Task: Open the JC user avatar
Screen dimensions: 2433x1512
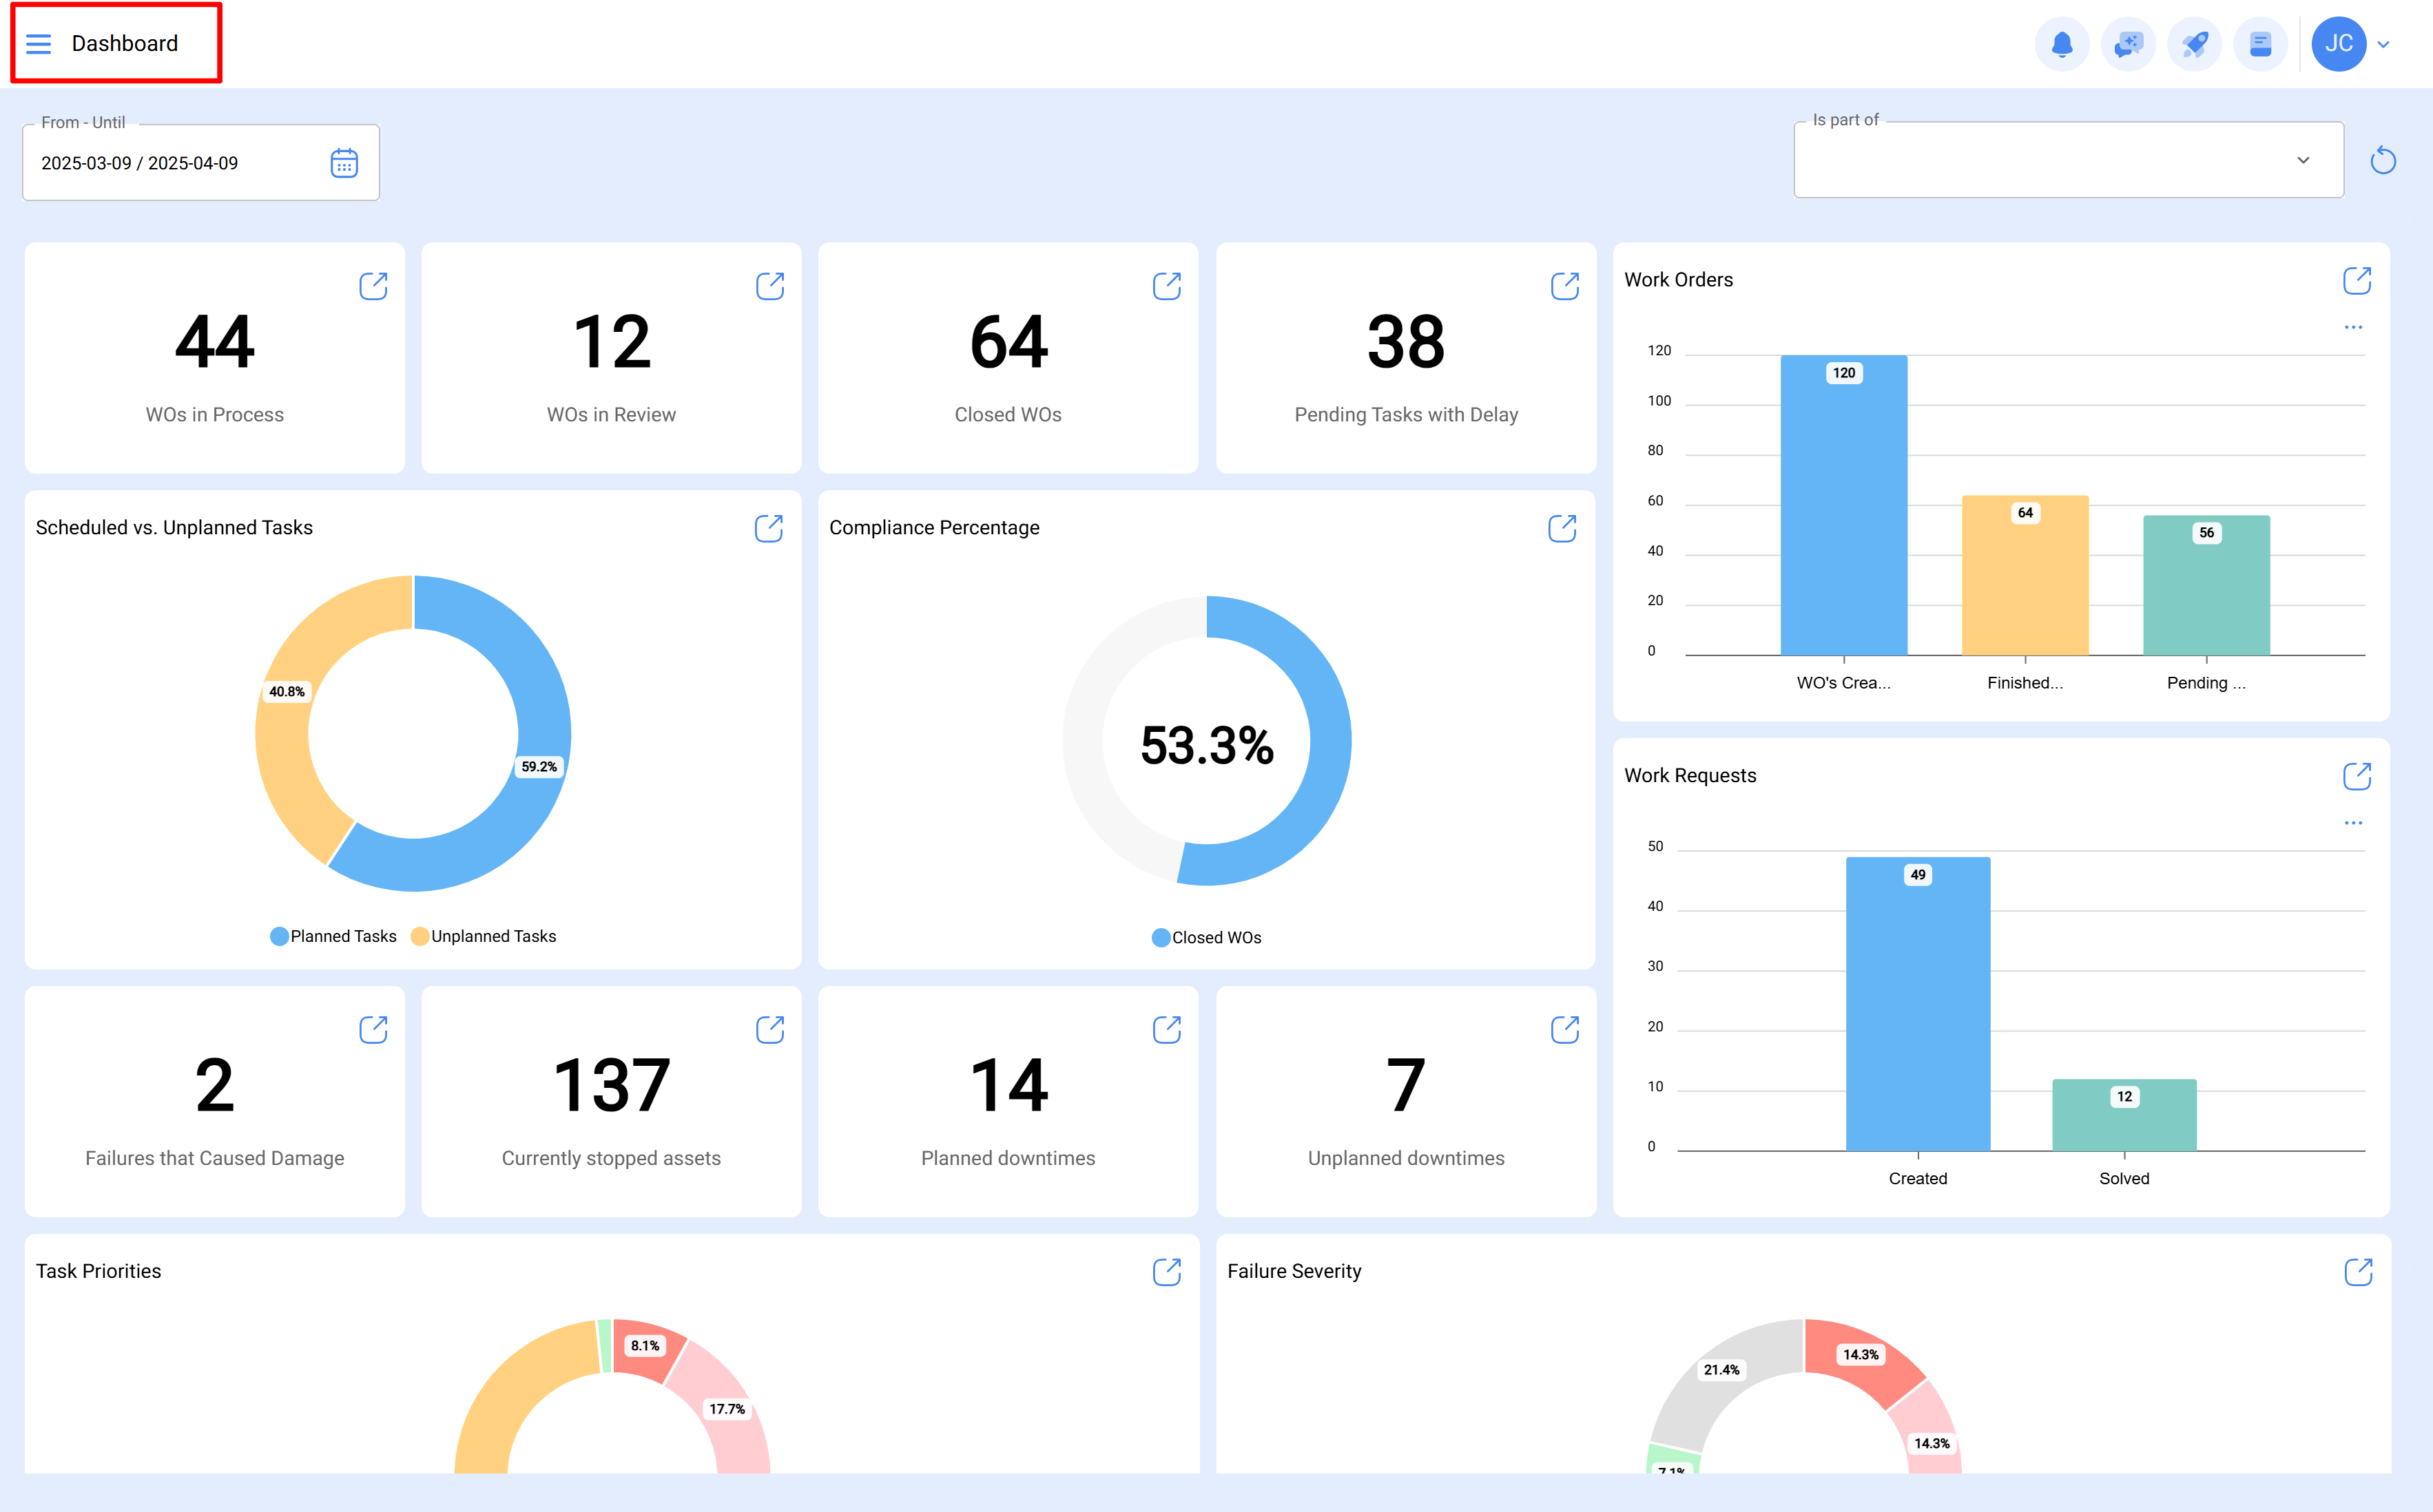Action: click(x=2338, y=44)
